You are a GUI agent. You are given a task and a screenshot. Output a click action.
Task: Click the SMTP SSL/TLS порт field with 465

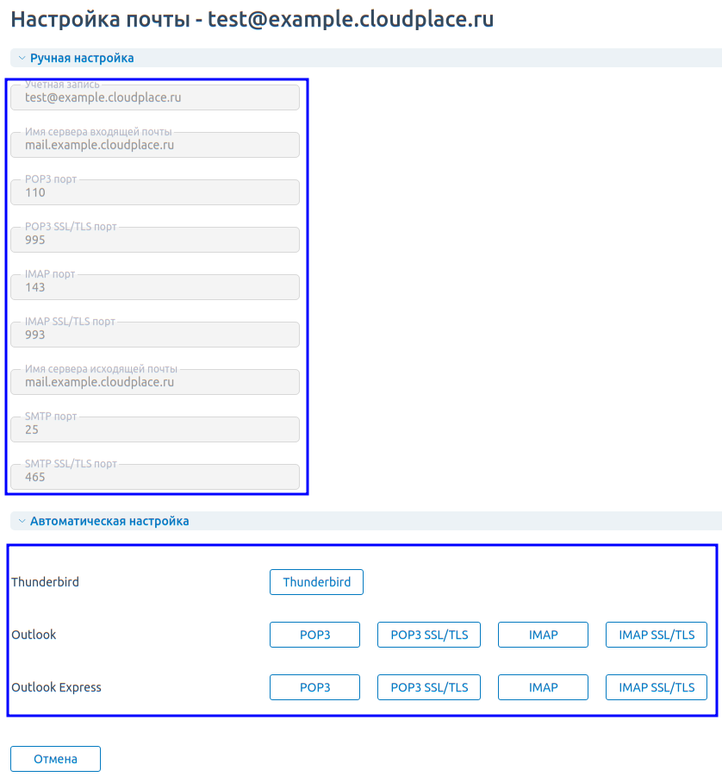pyautogui.click(x=155, y=476)
